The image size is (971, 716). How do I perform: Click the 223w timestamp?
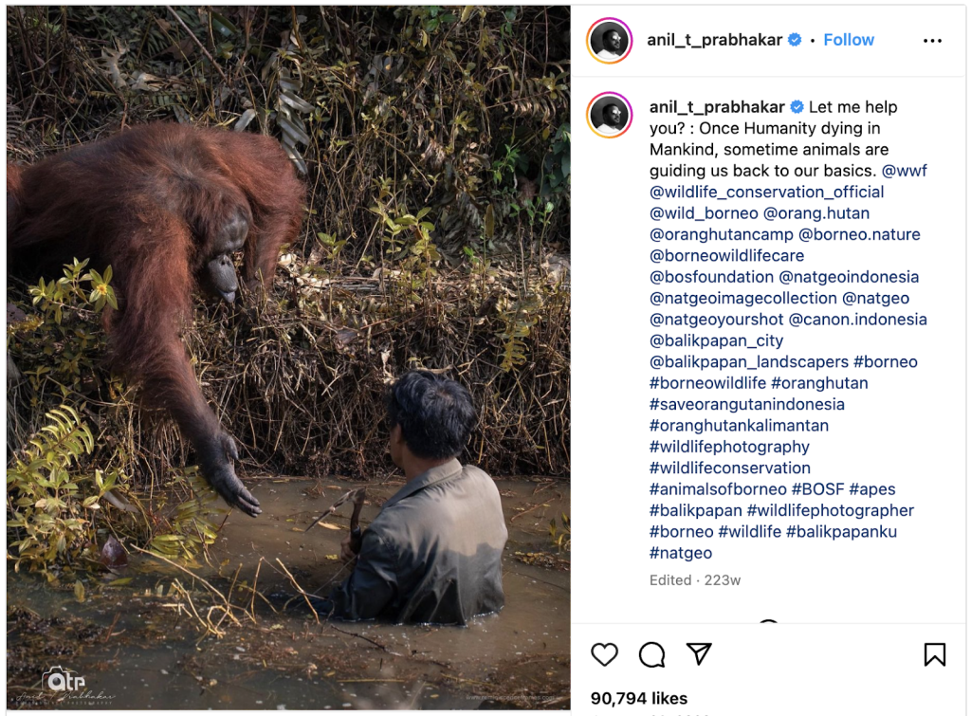click(723, 580)
